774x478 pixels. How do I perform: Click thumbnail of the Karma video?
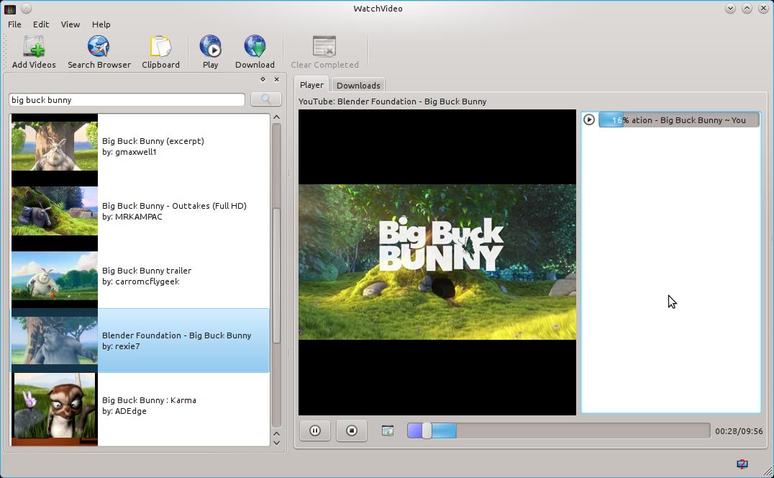(x=54, y=406)
